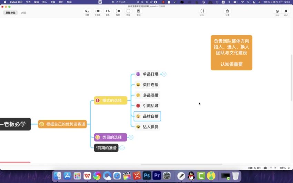Select the 多品混播 topic
Image resolution: width=293 pixels, height=183 pixels.
pyautogui.click(x=147, y=95)
